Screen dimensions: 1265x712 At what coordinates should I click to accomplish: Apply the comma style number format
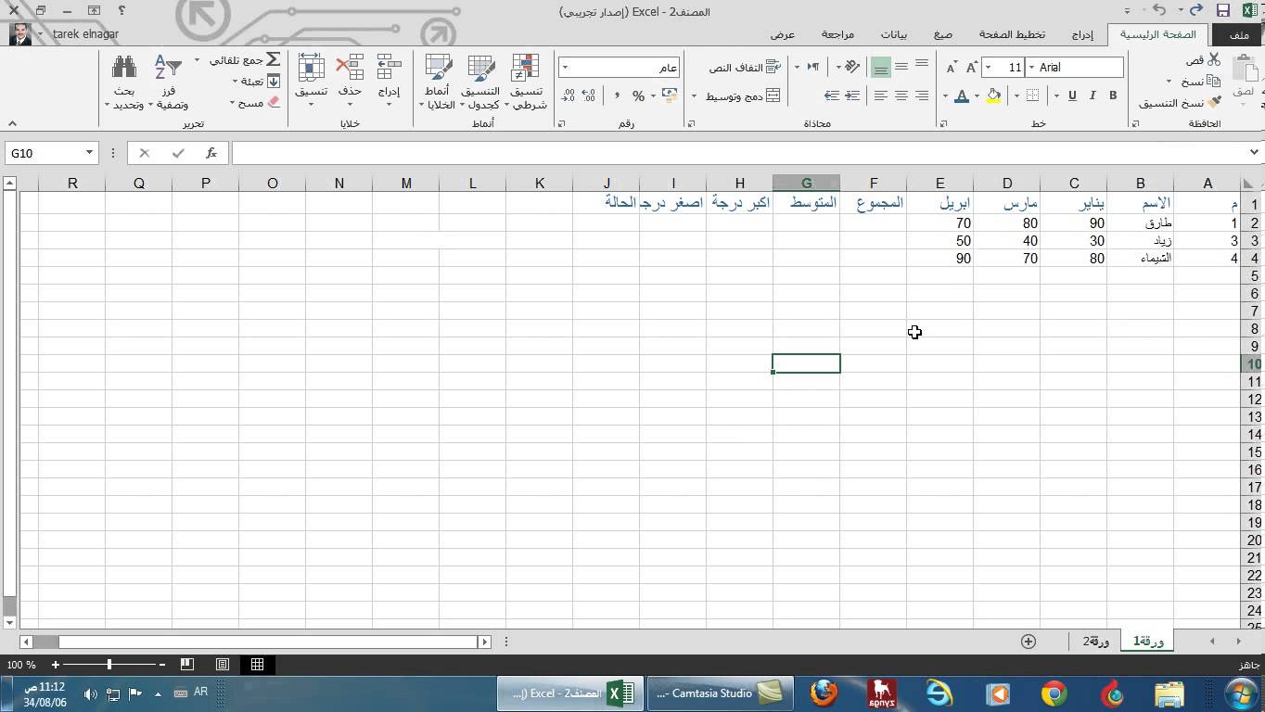[617, 95]
